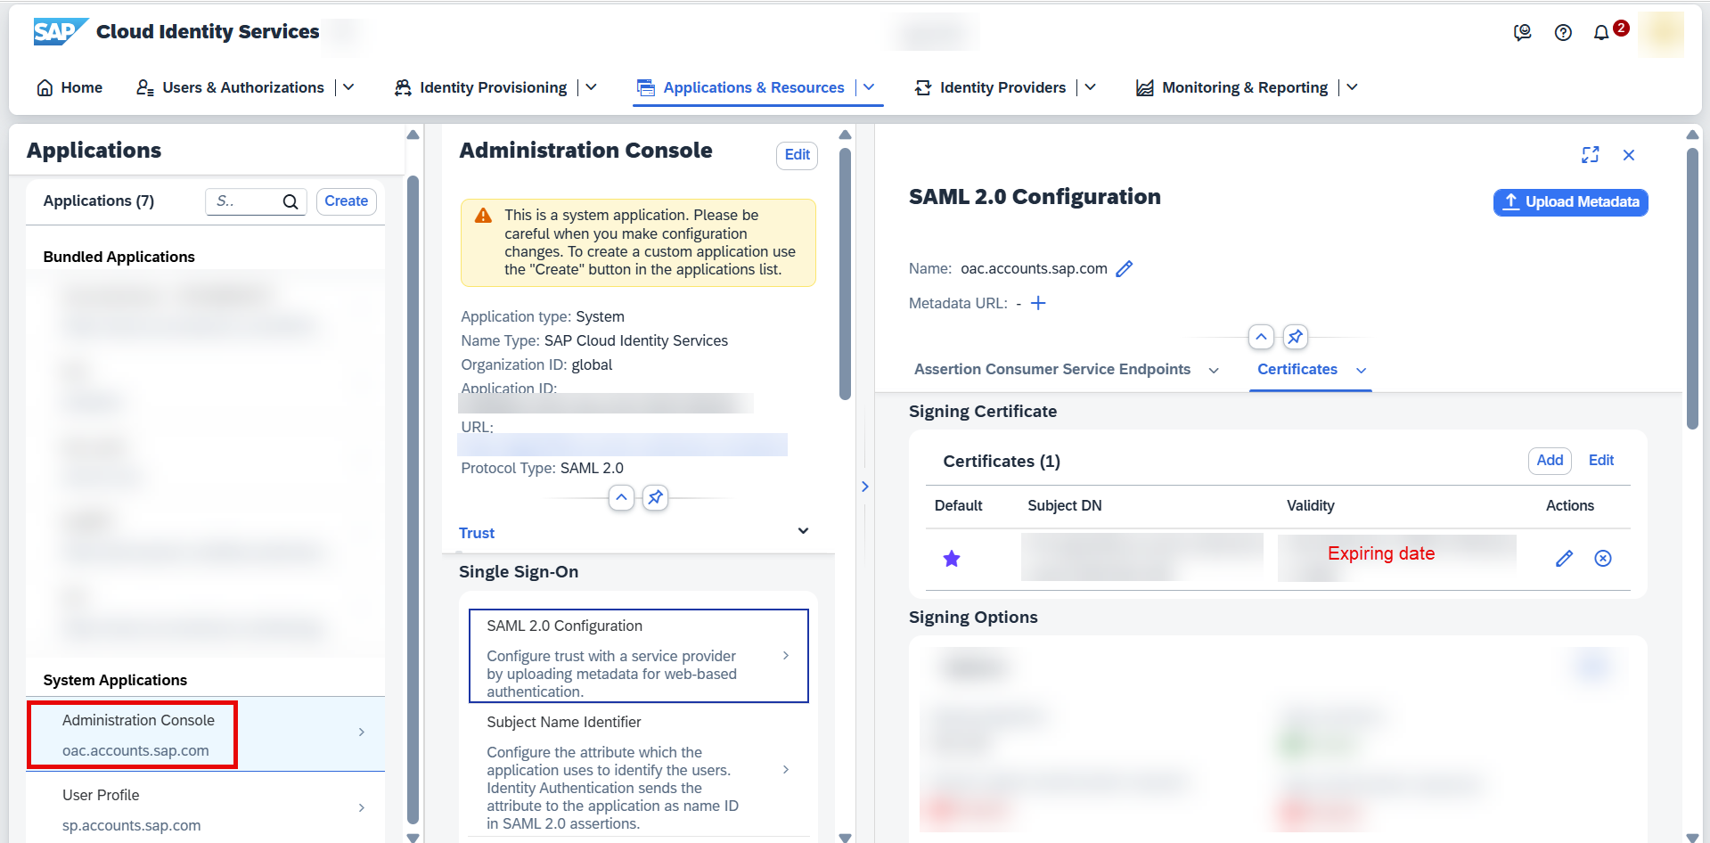Edit the Administration Console application

[798, 155]
